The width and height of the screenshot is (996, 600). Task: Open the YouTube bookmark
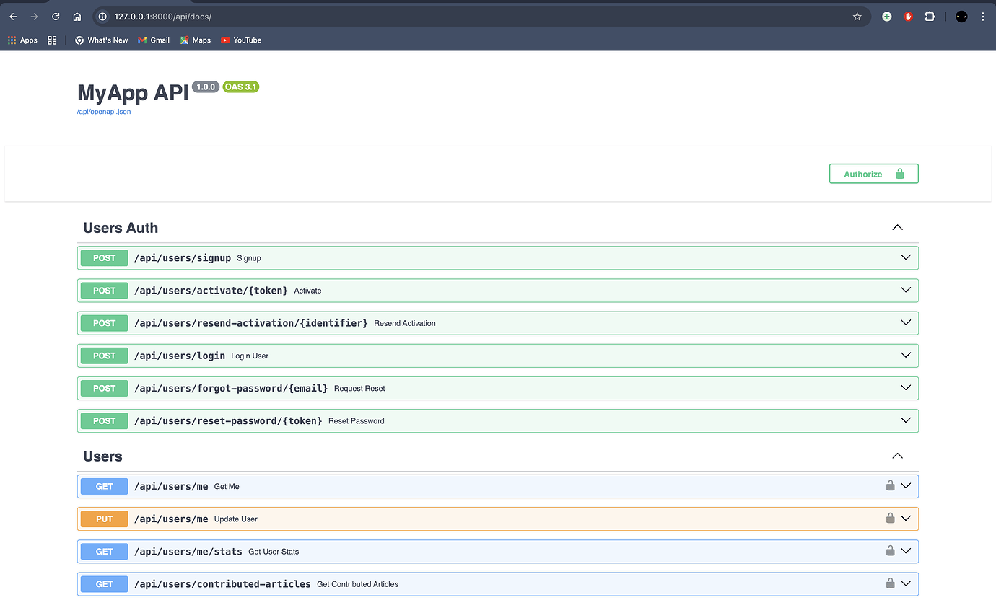click(241, 40)
